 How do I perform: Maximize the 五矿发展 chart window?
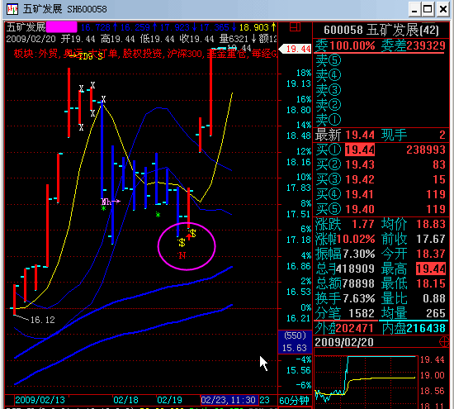pyautogui.click(x=428, y=9)
